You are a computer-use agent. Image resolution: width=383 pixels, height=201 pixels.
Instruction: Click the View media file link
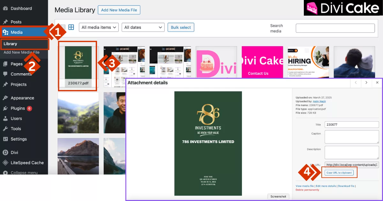[x=305, y=186]
